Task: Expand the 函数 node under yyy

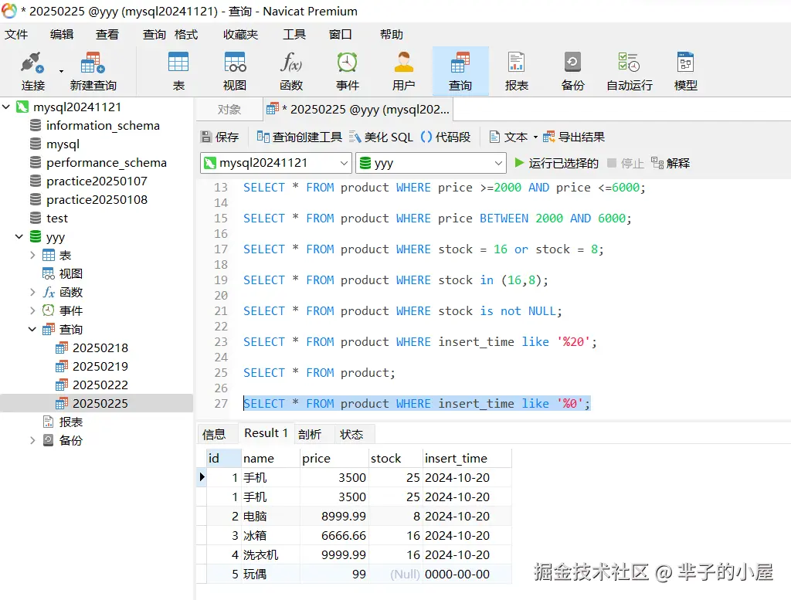Action: (32, 292)
